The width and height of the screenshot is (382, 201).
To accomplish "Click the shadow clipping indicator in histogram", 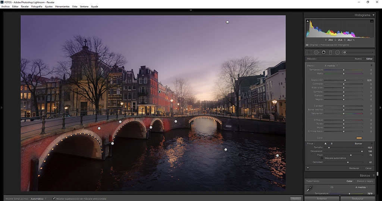I will click(308, 22).
